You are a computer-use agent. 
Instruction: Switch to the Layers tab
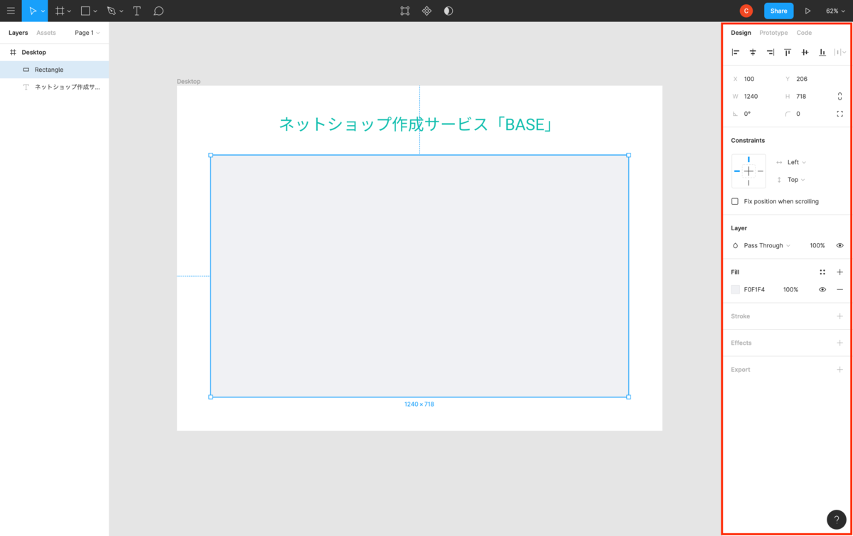18,33
